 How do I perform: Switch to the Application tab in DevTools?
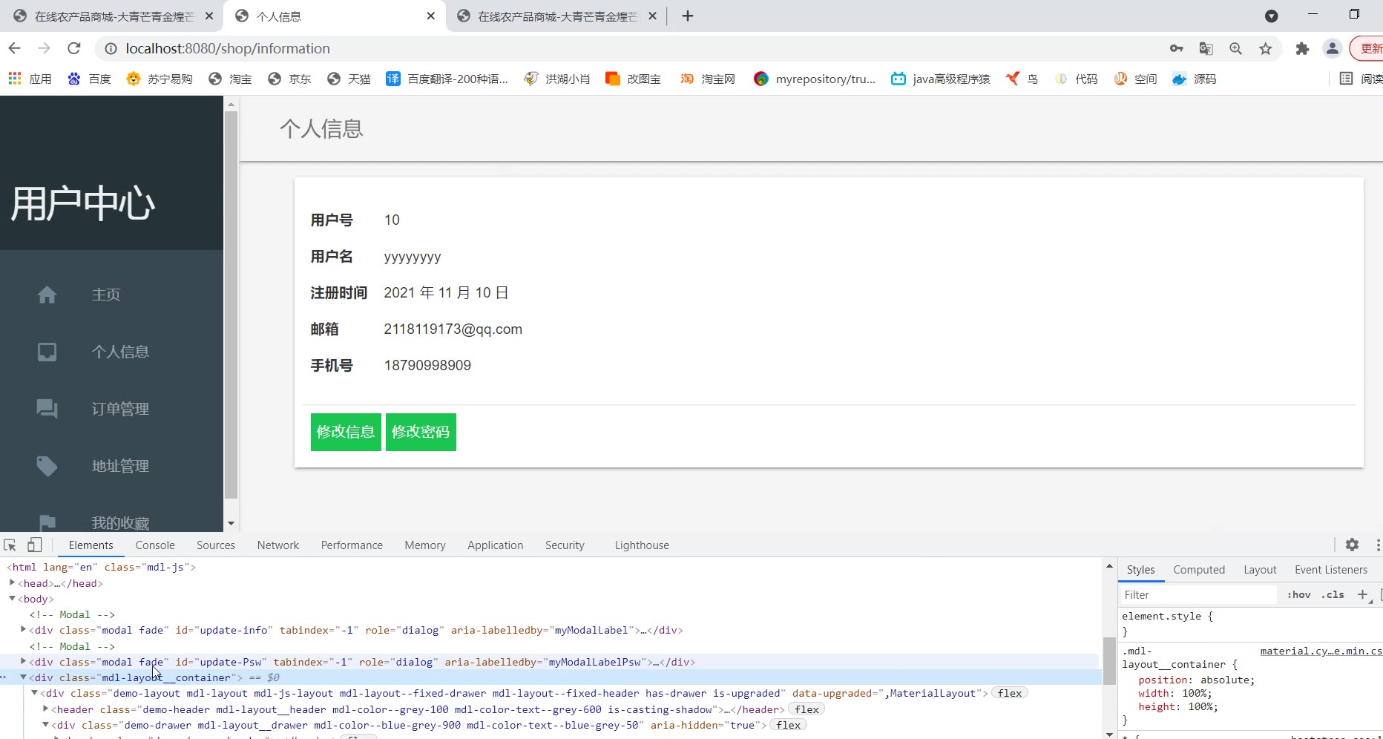click(x=495, y=545)
